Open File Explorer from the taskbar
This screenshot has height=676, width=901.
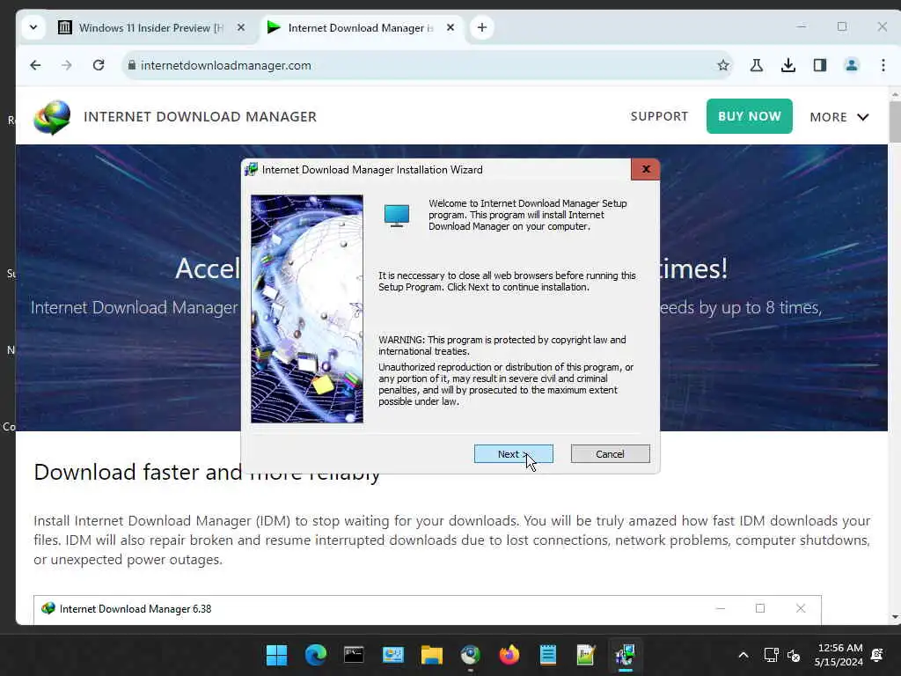coord(431,655)
